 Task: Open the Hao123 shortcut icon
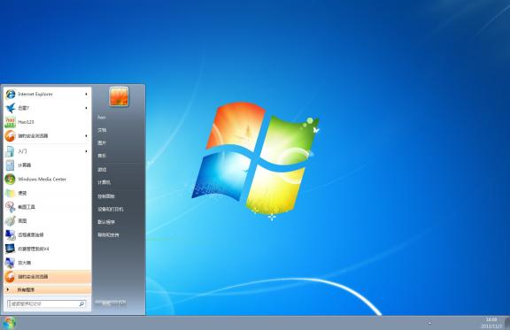click(x=10, y=122)
